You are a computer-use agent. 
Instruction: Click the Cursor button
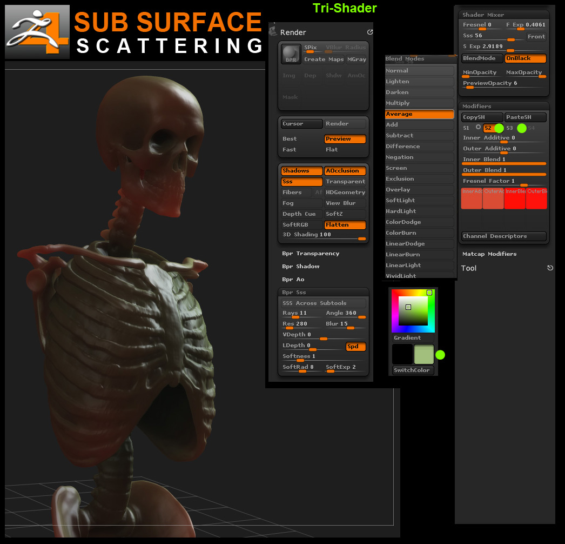point(301,124)
